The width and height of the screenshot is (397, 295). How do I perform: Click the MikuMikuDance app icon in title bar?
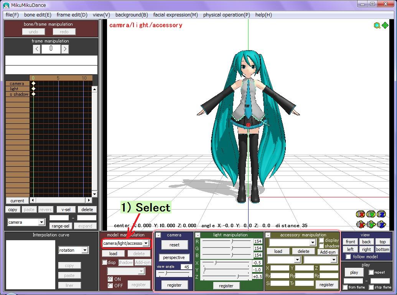click(x=7, y=5)
